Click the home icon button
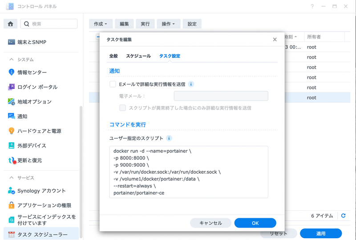 tap(10, 24)
